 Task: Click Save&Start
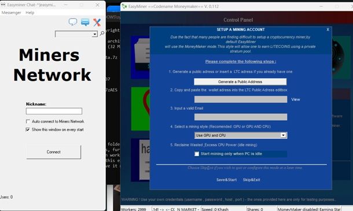(226, 180)
